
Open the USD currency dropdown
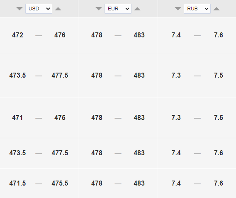click(x=39, y=9)
